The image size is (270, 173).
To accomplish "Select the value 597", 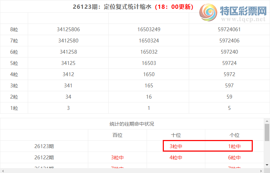I will (229, 86).
